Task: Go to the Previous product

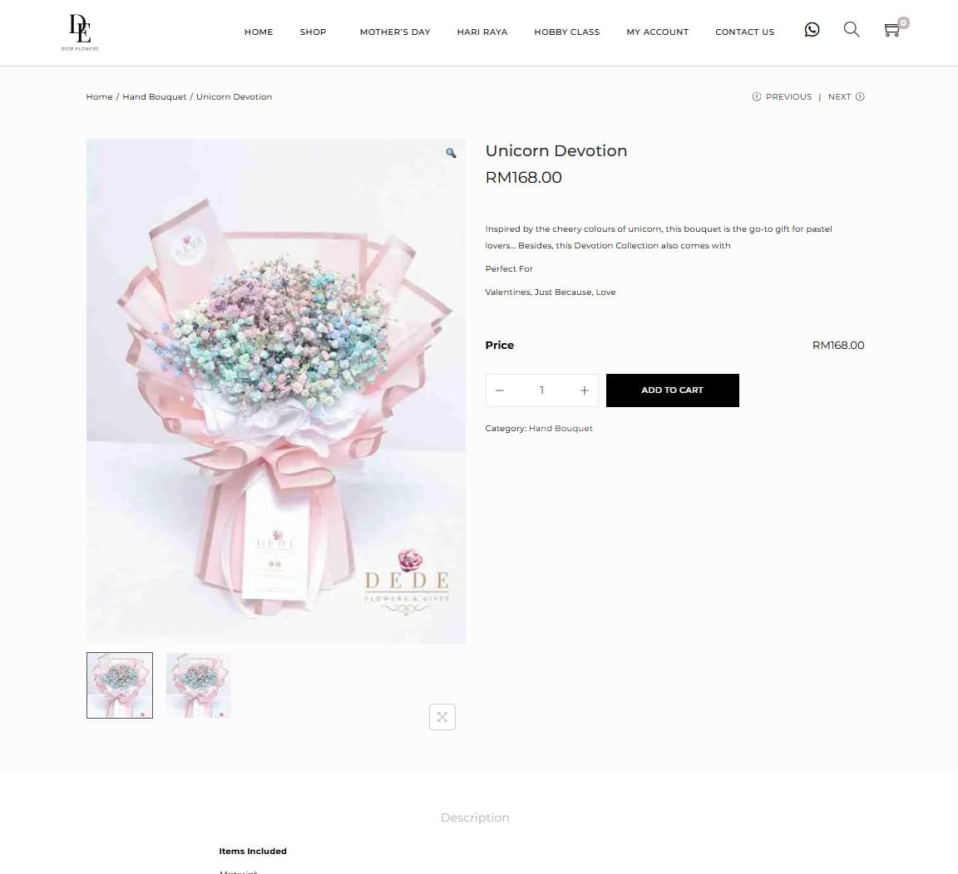Action: click(782, 96)
